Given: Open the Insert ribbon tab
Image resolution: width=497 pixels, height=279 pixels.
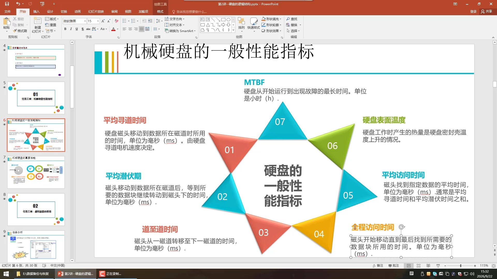Looking at the screenshot, I should tap(36, 12).
